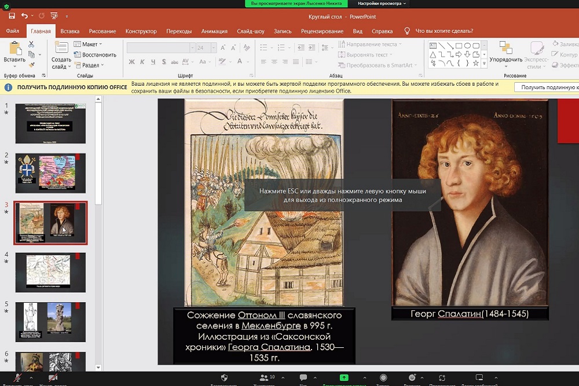
Task: Click the Вставить paste icon
Action: pos(14,47)
